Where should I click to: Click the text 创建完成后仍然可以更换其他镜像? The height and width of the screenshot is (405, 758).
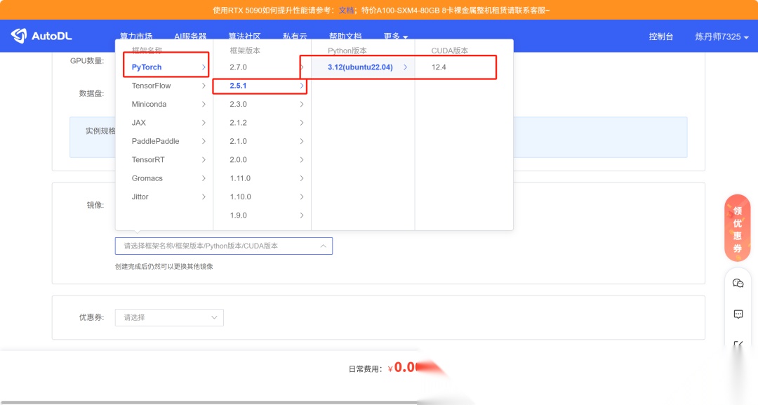[164, 266]
